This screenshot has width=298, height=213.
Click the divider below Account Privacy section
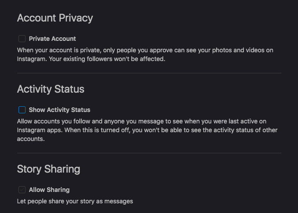coord(149,73)
